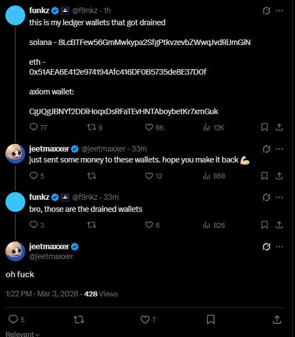Expand the Relevant replies sort dropdown
Screen dimensions: 295x337
pos(22,334)
